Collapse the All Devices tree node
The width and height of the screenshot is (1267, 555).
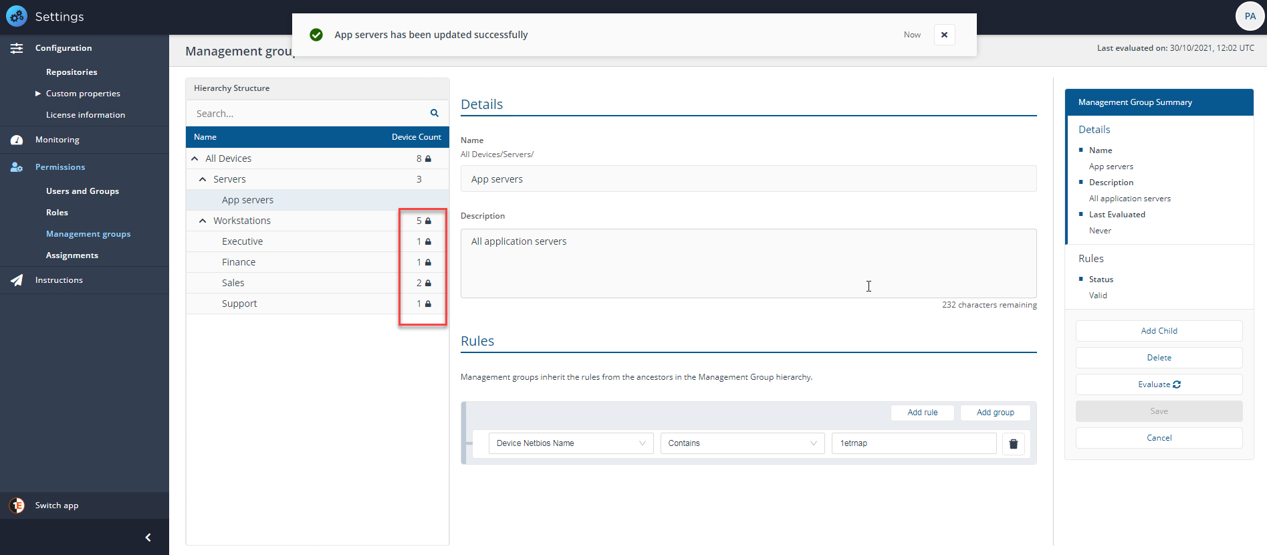pos(195,158)
